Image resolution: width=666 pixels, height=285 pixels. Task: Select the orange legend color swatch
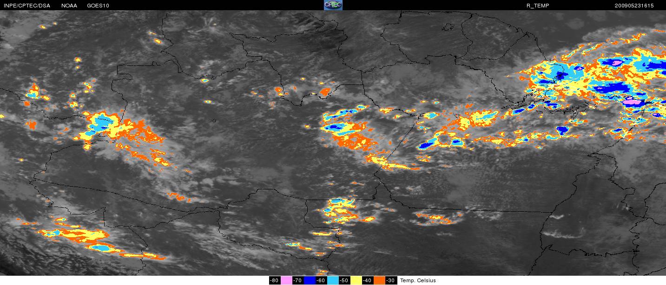pyautogui.click(x=379, y=280)
